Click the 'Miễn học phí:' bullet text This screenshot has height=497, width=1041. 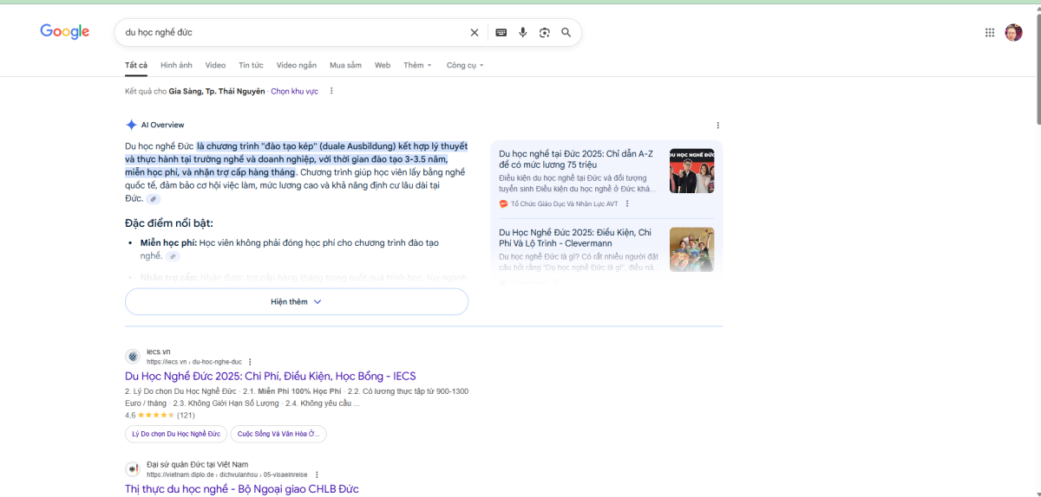[x=168, y=243]
